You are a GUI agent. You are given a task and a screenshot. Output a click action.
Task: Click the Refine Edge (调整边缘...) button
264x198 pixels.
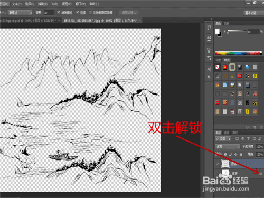129,13
